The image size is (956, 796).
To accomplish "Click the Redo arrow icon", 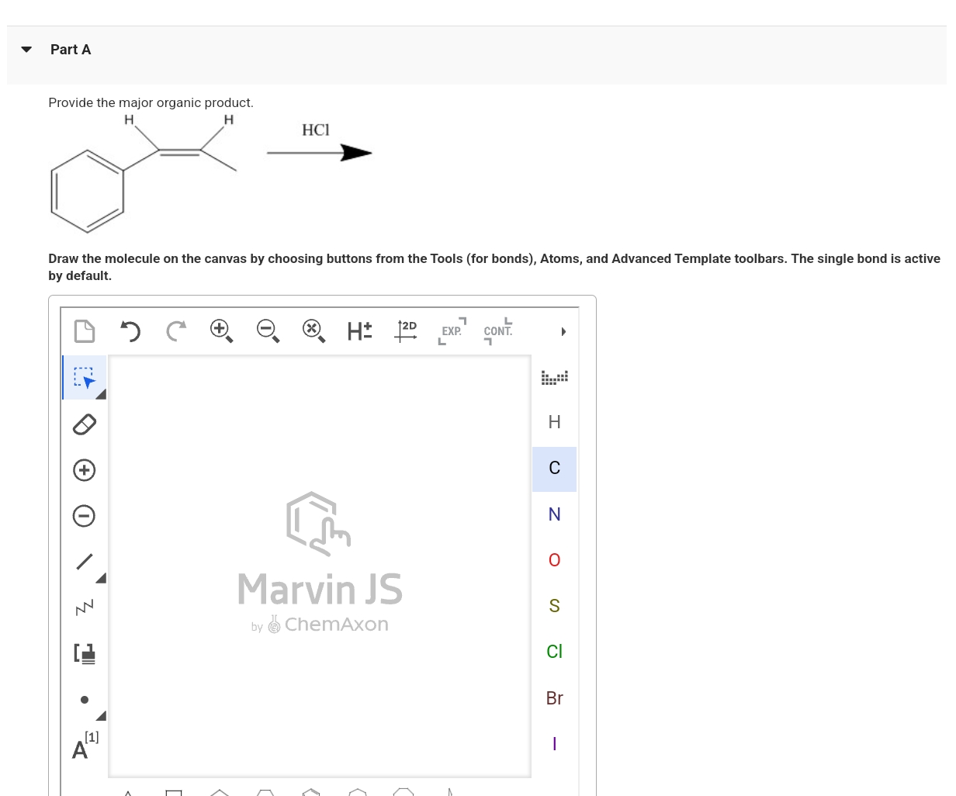I will pyautogui.click(x=175, y=331).
